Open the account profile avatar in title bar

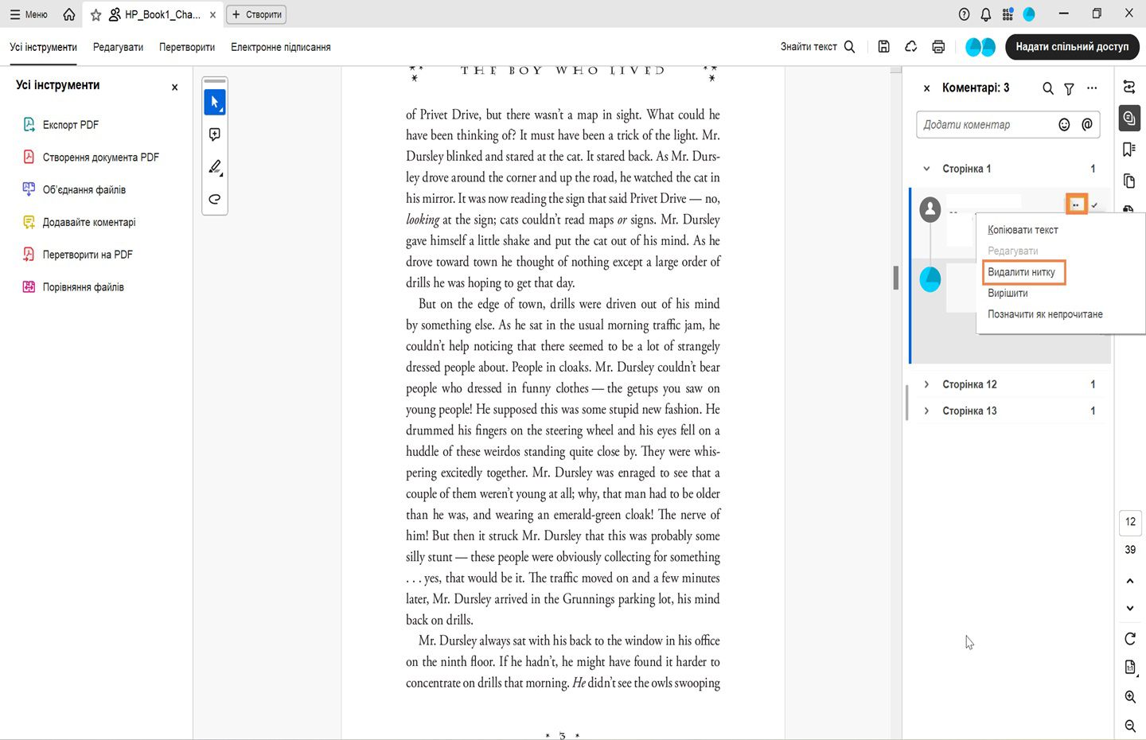[x=1029, y=14]
